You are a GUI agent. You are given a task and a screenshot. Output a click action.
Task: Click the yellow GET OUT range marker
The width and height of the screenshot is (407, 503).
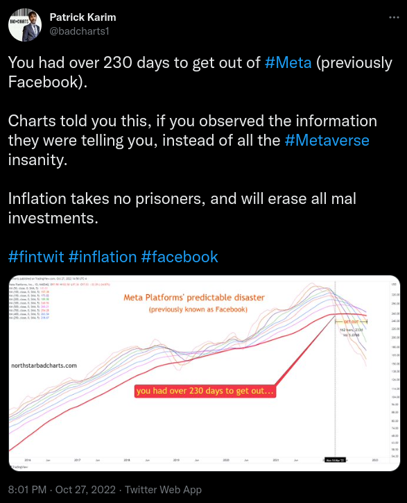[x=351, y=321]
